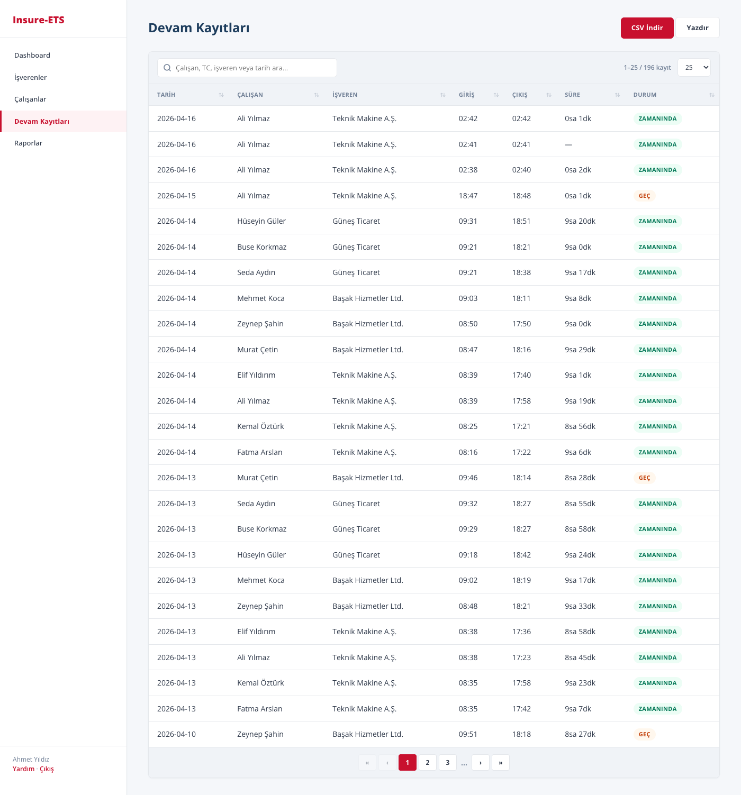741x795 pixels.
Task: Go to page 3 of records
Action: pyautogui.click(x=447, y=763)
